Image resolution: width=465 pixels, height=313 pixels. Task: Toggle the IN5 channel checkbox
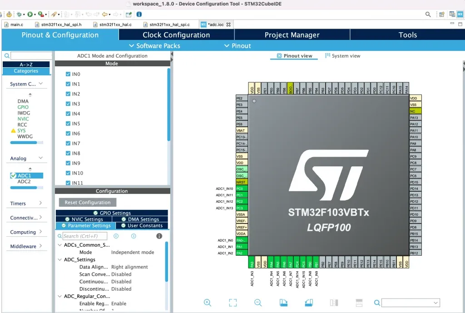point(68,124)
